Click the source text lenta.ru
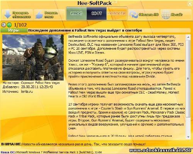This screenshot has width=193, height=154. pyautogui.click(x=27, y=92)
